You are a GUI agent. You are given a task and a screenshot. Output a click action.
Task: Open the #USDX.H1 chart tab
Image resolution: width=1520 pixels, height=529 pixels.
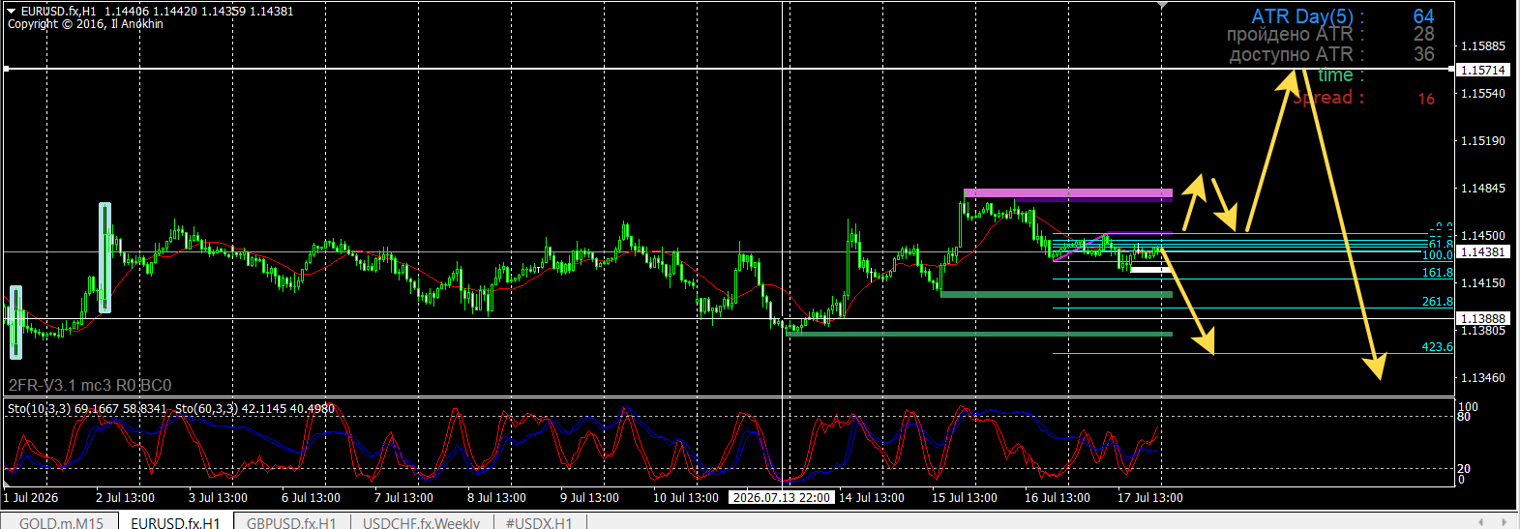point(539,522)
